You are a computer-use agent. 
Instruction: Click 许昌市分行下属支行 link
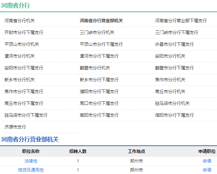click(x=174, y=44)
